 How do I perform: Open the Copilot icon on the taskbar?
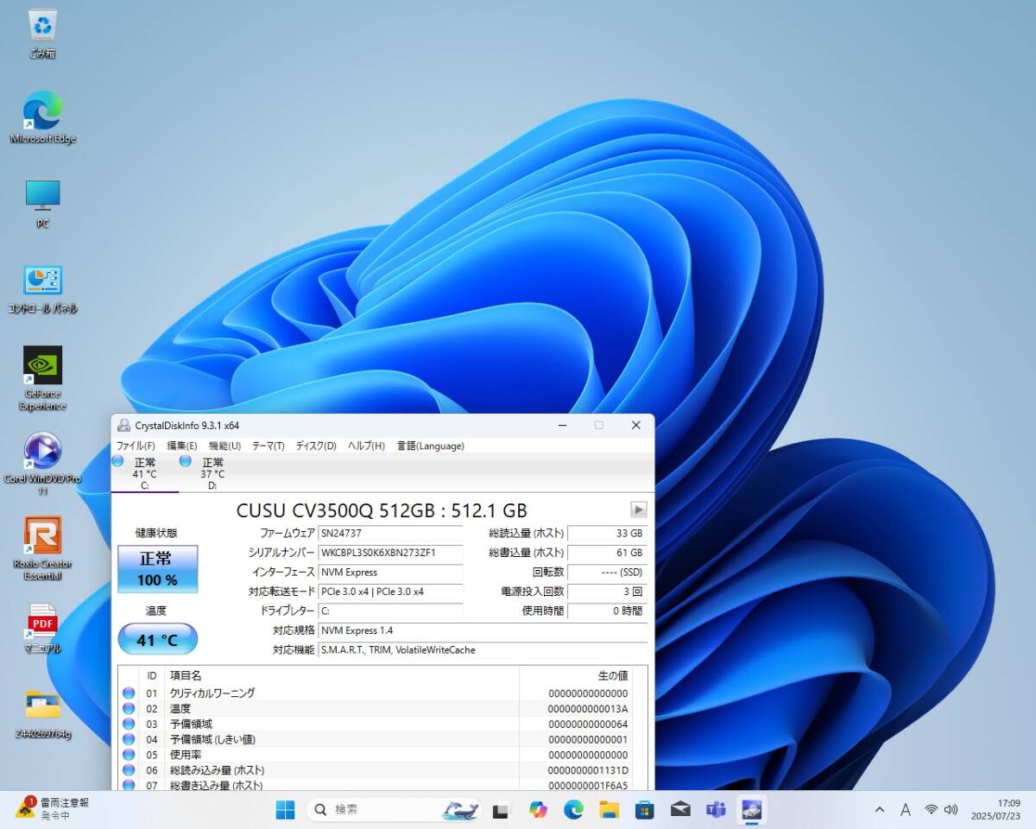coord(538,810)
